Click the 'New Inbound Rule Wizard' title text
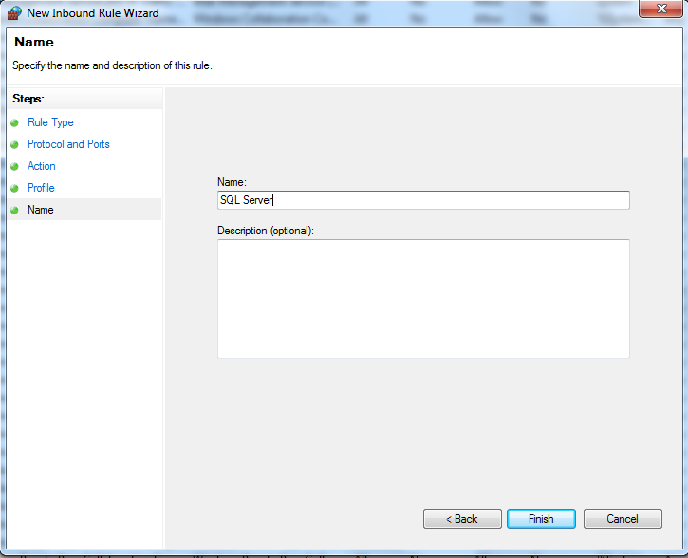This screenshot has height=558, width=688. coord(93,13)
